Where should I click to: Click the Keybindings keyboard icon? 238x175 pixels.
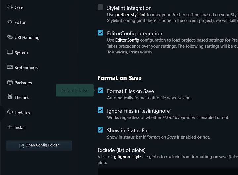[10, 67]
